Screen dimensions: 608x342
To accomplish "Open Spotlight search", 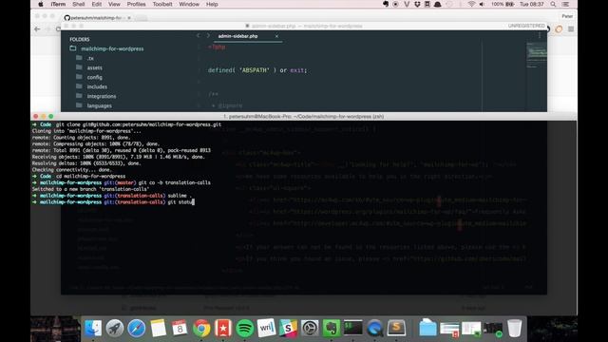I will coord(553,4).
